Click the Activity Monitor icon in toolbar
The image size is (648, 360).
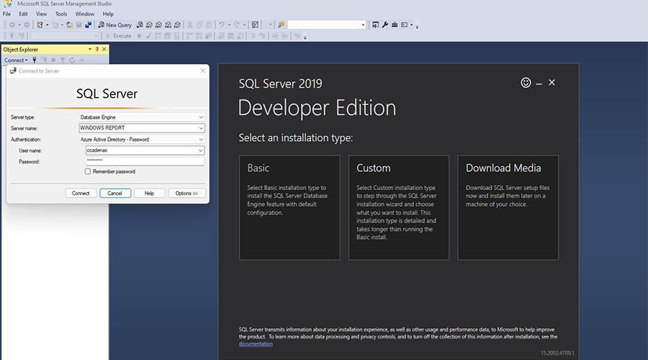click(255, 24)
